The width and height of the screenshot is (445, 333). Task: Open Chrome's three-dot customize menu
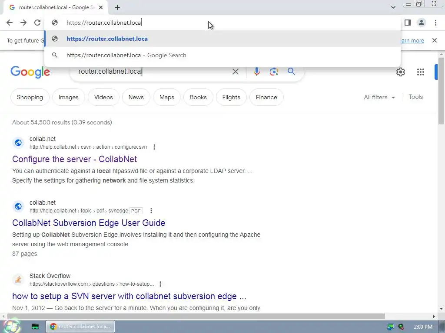[435, 23]
